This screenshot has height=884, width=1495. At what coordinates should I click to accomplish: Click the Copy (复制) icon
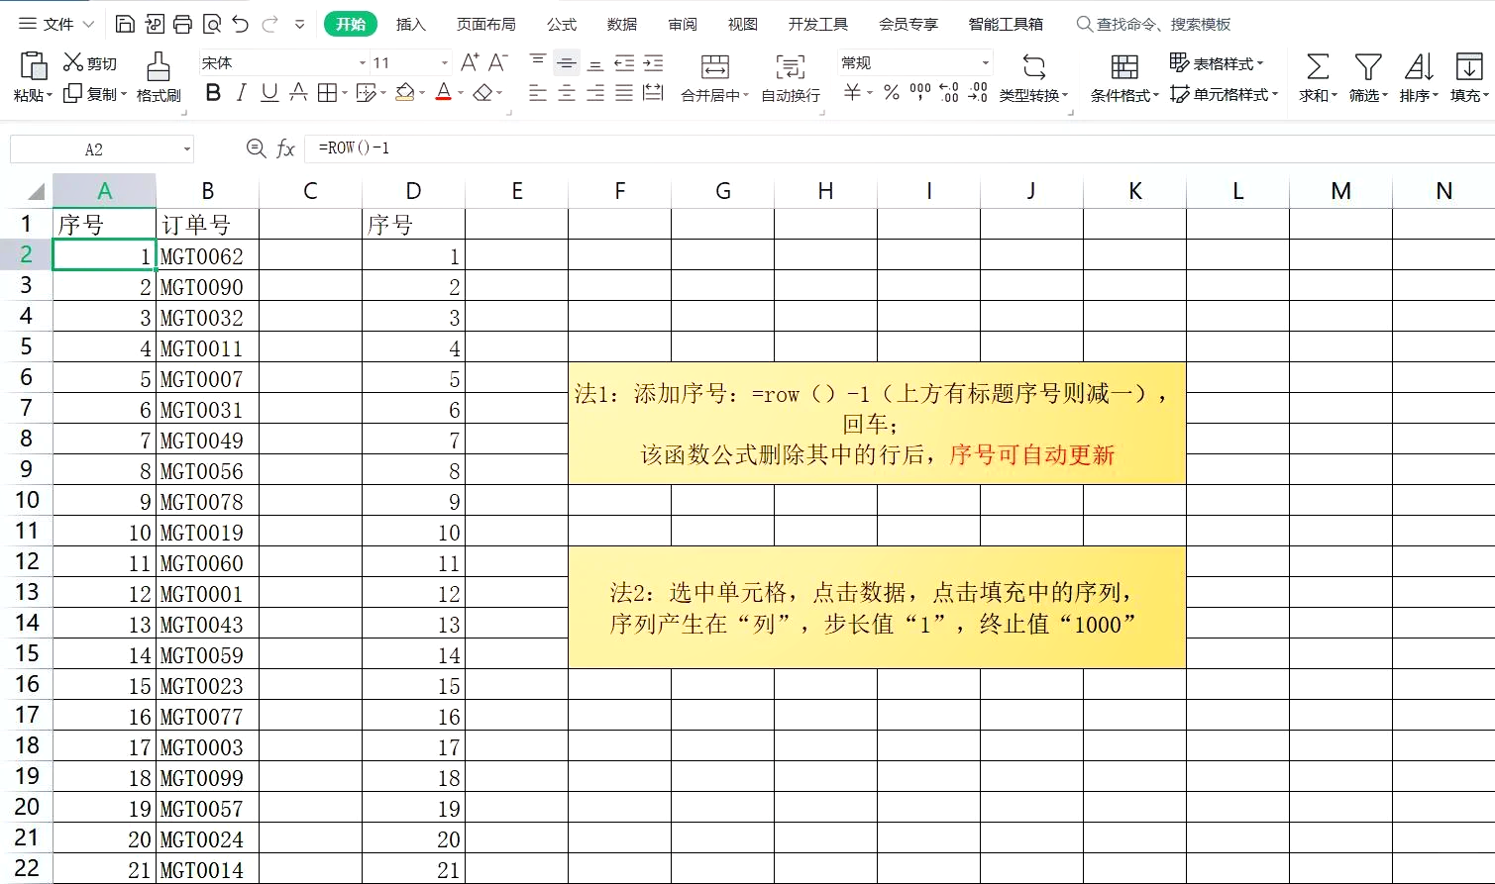pyautogui.click(x=72, y=94)
